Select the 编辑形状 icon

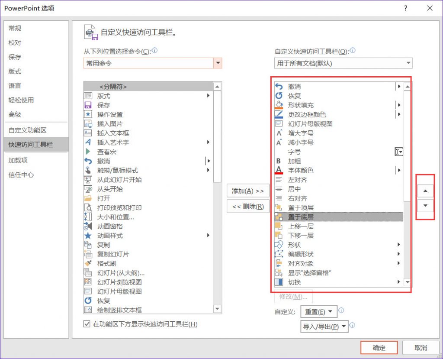[279, 254]
